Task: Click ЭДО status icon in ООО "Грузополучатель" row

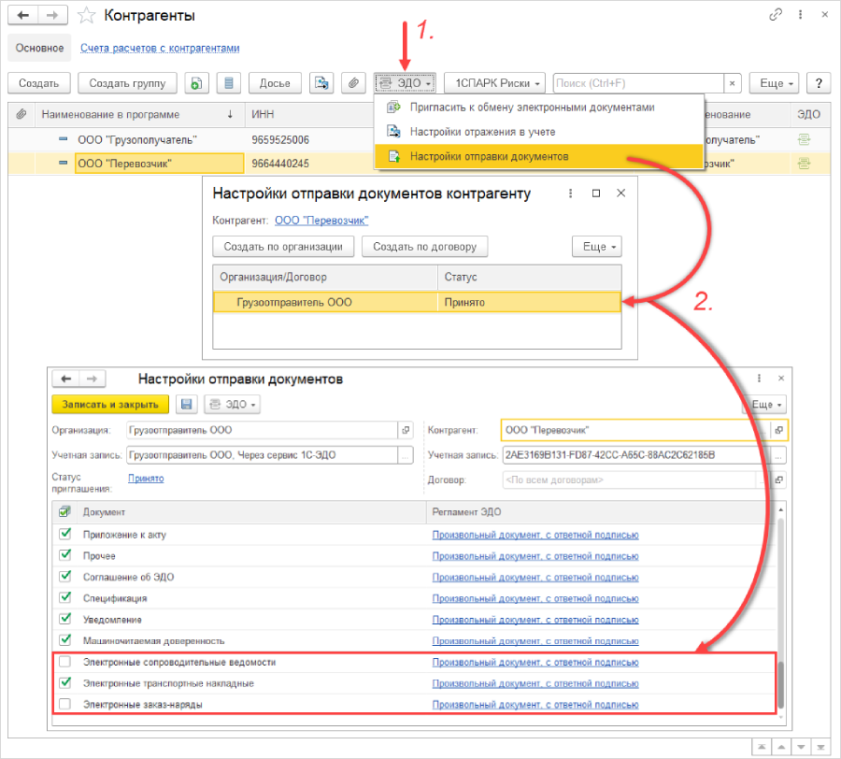Action: (x=804, y=140)
